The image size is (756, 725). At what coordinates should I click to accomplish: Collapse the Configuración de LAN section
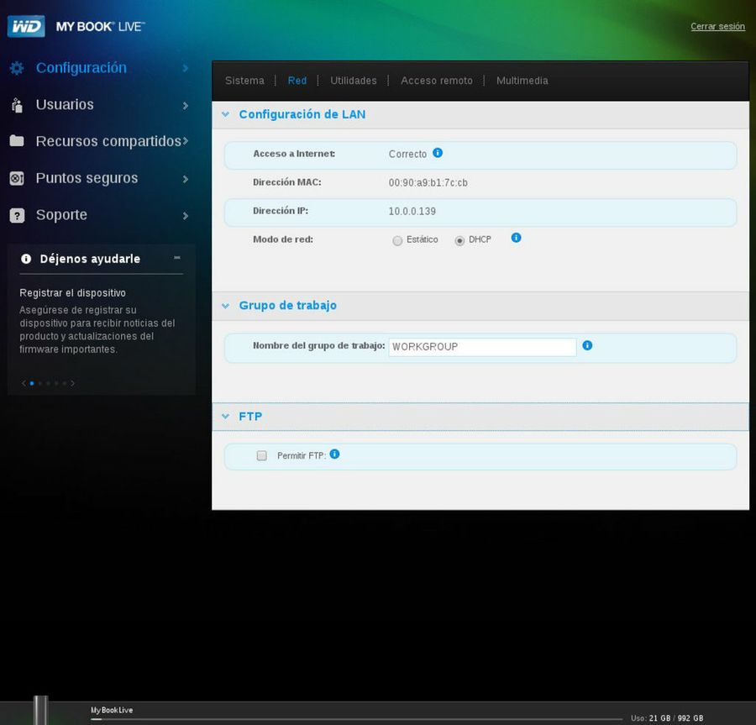click(x=225, y=114)
